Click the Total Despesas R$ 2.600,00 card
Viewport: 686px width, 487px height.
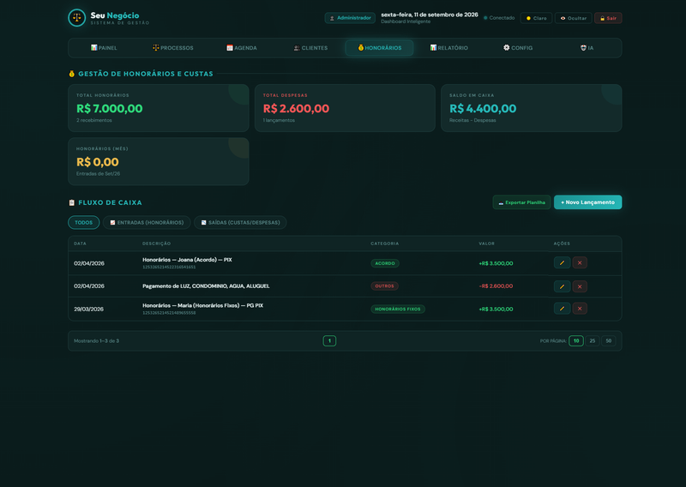click(x=345, y=108)
